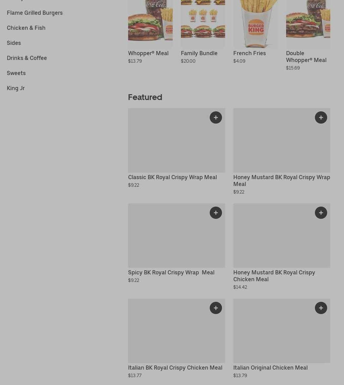Go to Chicken & Fish category
344x385 pixels.
[x=26, y=28]
